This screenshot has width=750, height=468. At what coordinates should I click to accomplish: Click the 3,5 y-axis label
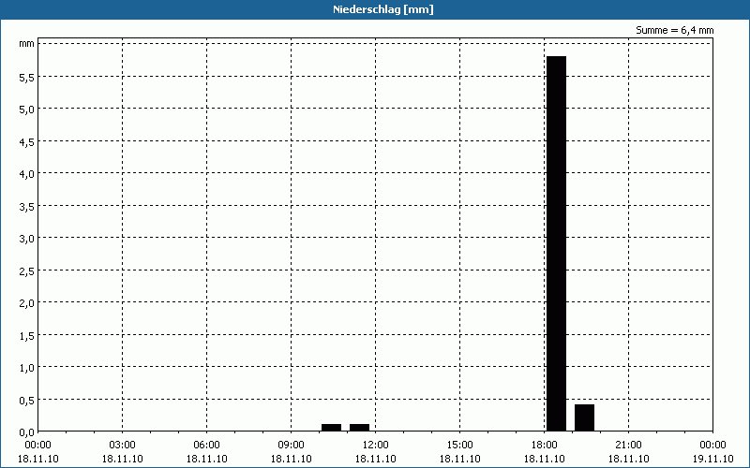click(x=26, y=207)
